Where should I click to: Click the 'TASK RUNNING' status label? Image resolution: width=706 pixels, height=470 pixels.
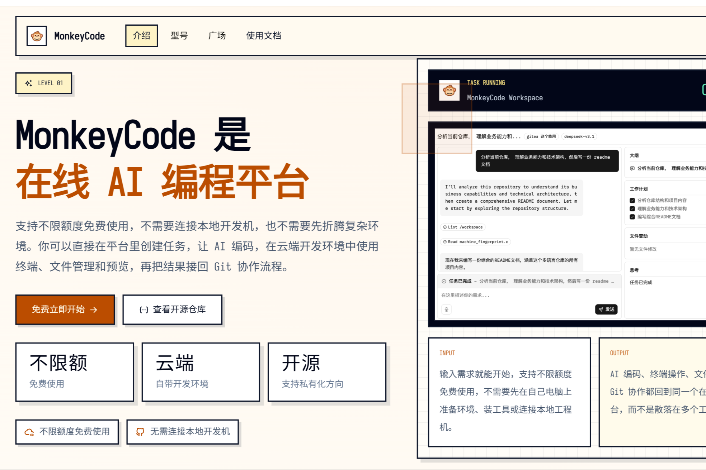pos(486,83)
